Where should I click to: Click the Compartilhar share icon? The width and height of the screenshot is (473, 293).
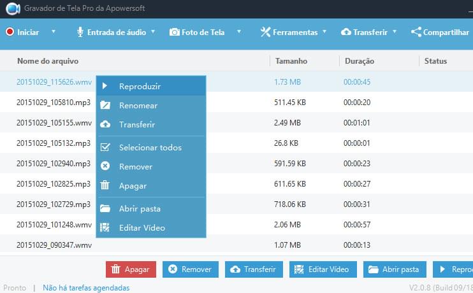tap(416, 32)
